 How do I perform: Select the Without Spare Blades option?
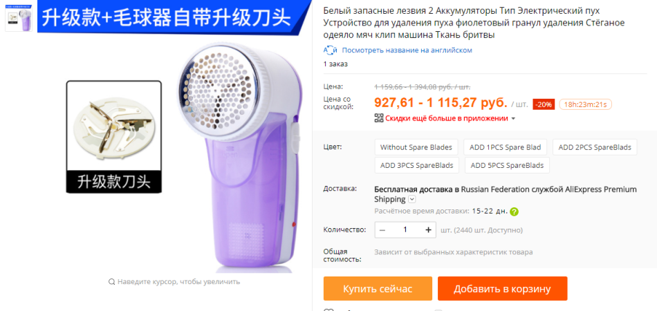[x=416, y=147]
